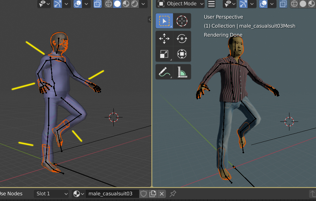Select the Select Box tool

click(x=164, y=21)
